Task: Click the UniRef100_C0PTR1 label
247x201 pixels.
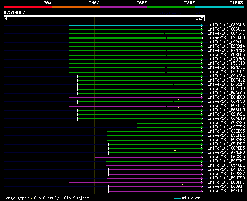Action: (226, 72)
